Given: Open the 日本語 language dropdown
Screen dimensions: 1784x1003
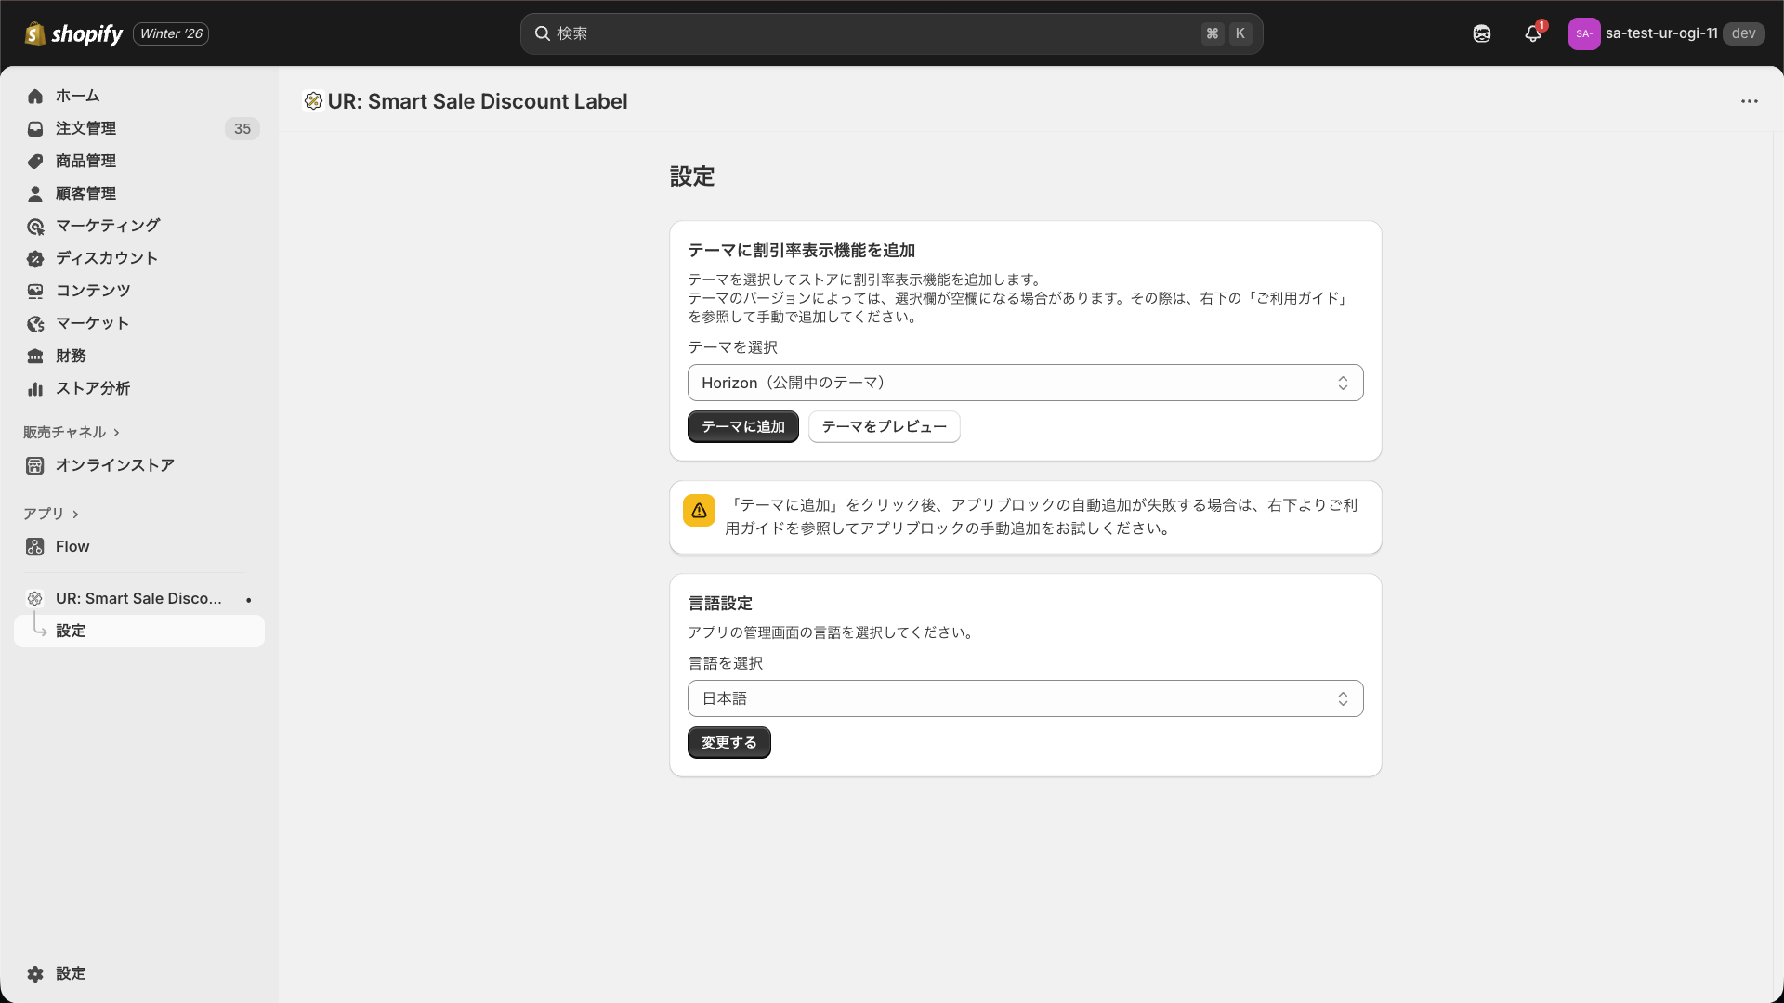Looking at the screenshot, I should [x=1025, y=697].
